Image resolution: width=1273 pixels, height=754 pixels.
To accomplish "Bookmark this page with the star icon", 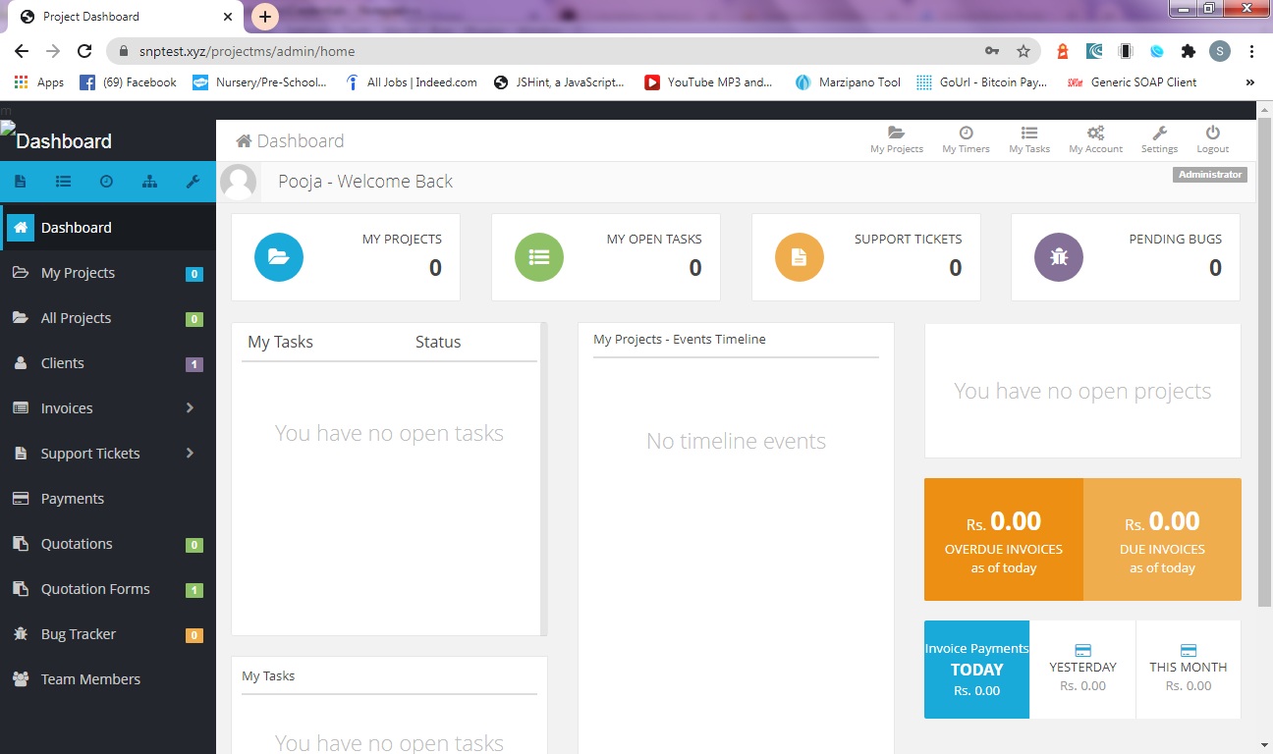I will click(1023, 51).
